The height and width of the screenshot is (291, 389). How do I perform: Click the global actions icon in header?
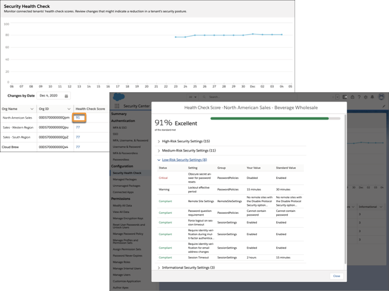pyautogui.click(x=345, y=97)
